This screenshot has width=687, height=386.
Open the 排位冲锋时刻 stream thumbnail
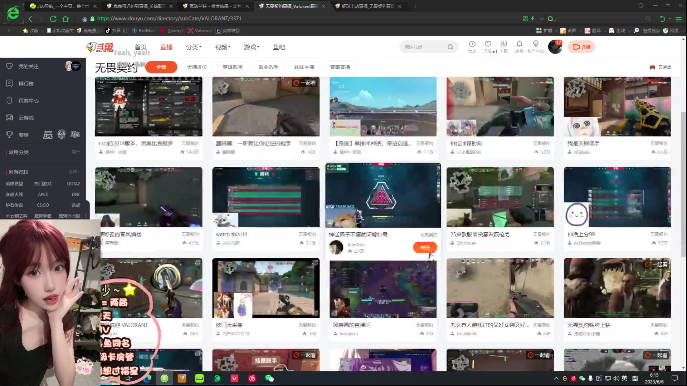click(x=500, y=107)
